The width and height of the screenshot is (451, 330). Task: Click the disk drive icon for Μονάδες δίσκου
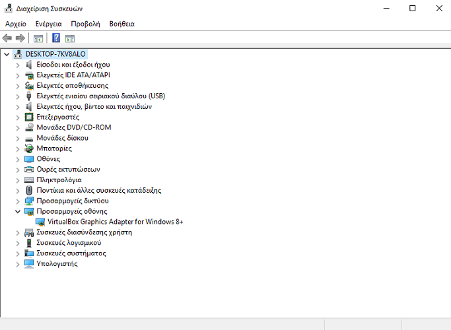29,139
